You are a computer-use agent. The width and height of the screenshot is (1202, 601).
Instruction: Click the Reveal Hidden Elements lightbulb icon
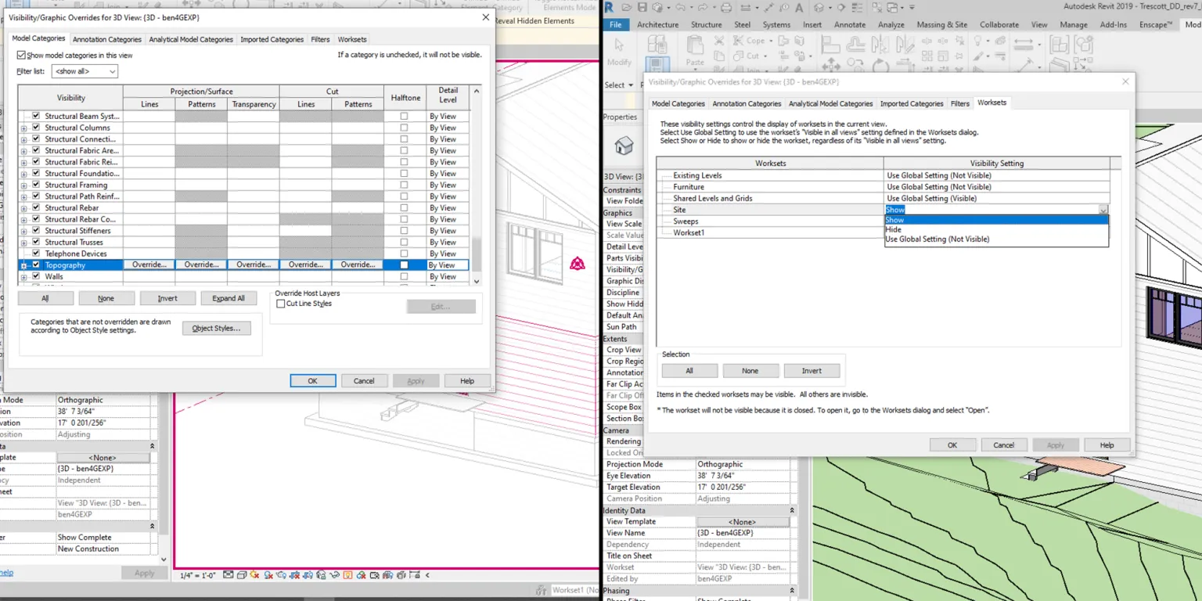pyautogui.click(x=348, y=574)
